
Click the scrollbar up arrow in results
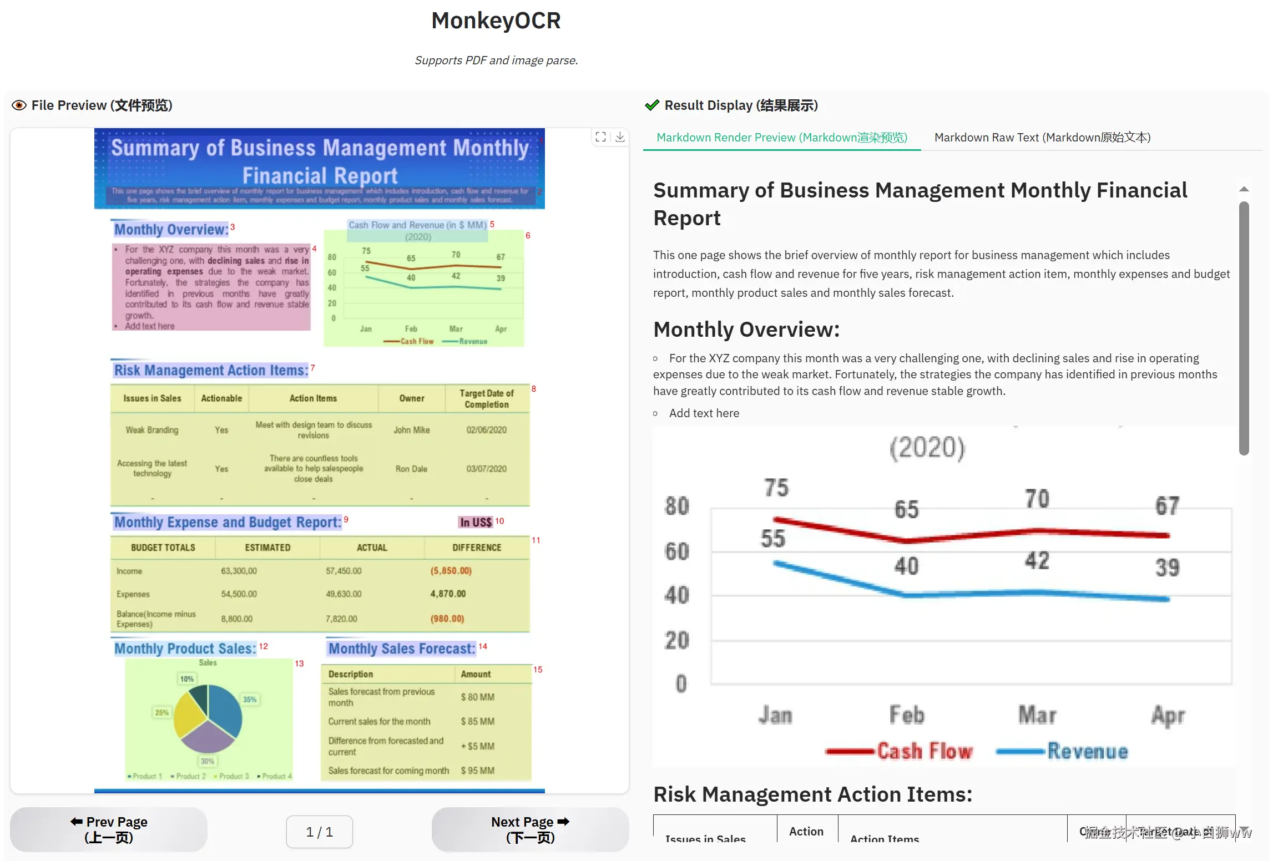(1244, 190)
